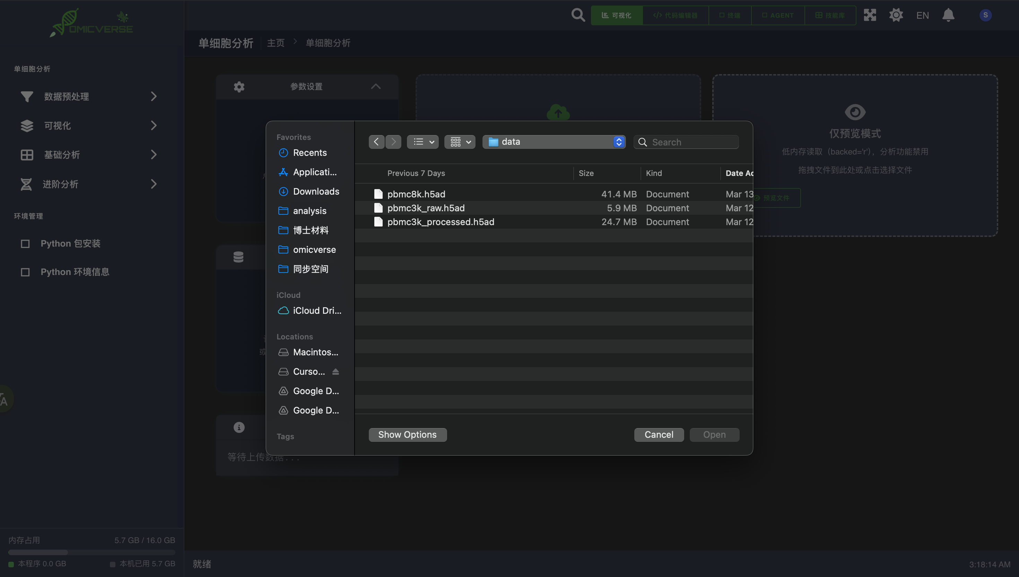
Task: Switch to the 代码编辑器 tab
Action: (675, 16)
